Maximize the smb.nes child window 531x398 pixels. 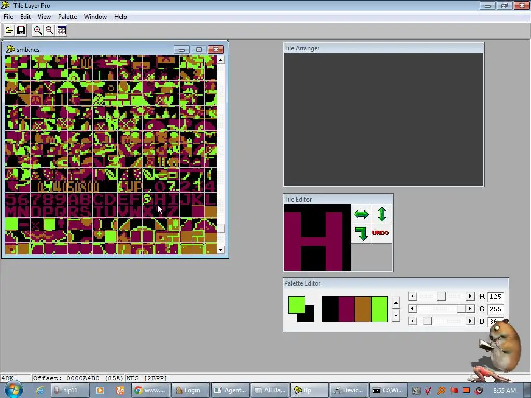click(199, 49)
